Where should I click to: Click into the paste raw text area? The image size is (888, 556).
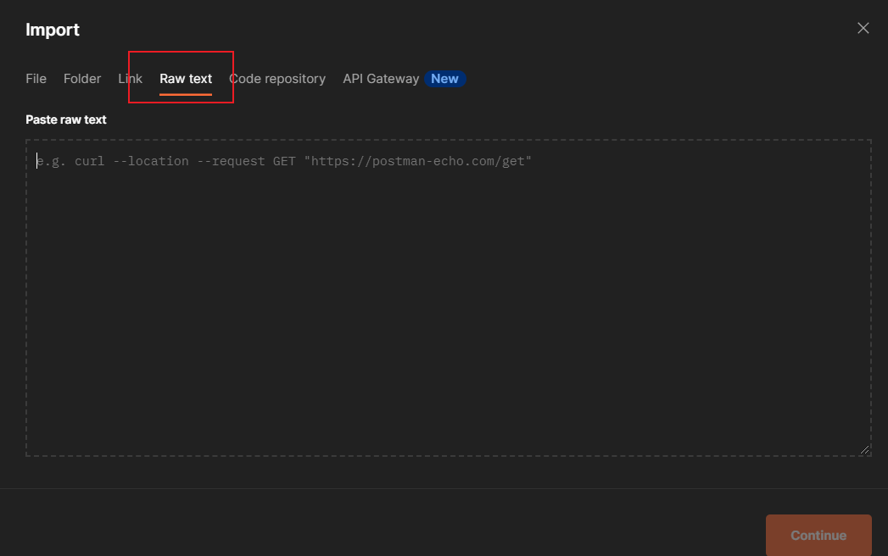pyautogui.click(x=448, y=297)
